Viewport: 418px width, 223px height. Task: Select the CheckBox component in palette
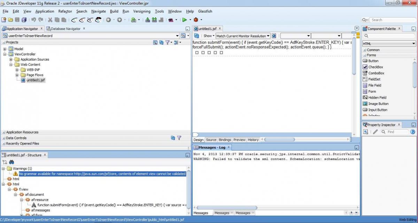(376, 67)
